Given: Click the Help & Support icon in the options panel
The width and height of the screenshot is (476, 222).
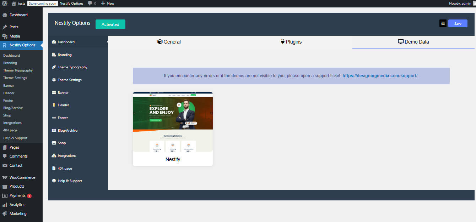Looking at the screenshot, I should [54, 181].
